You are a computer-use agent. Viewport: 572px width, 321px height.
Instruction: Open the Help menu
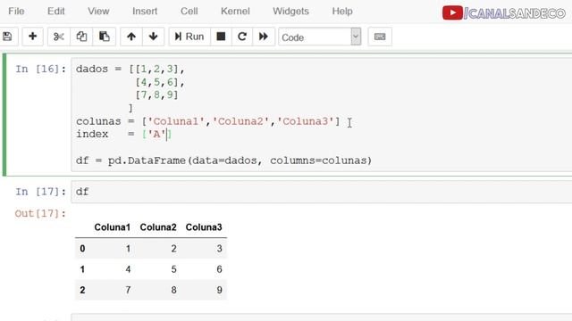click(342, 12)
